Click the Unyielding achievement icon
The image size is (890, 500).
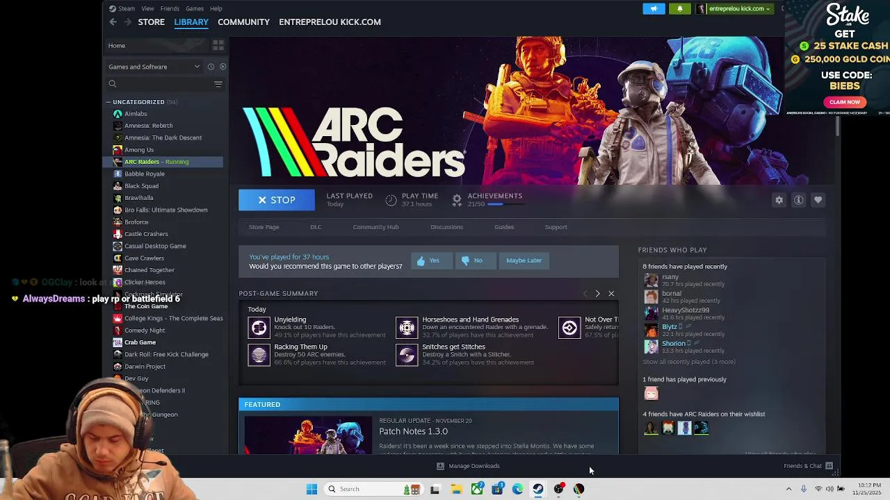259,327
